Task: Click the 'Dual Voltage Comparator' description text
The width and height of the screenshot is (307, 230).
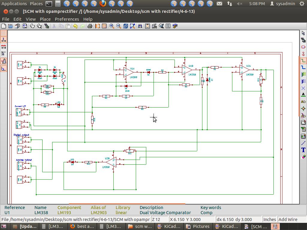Action: pyautogui.click(x=165, y=213)
